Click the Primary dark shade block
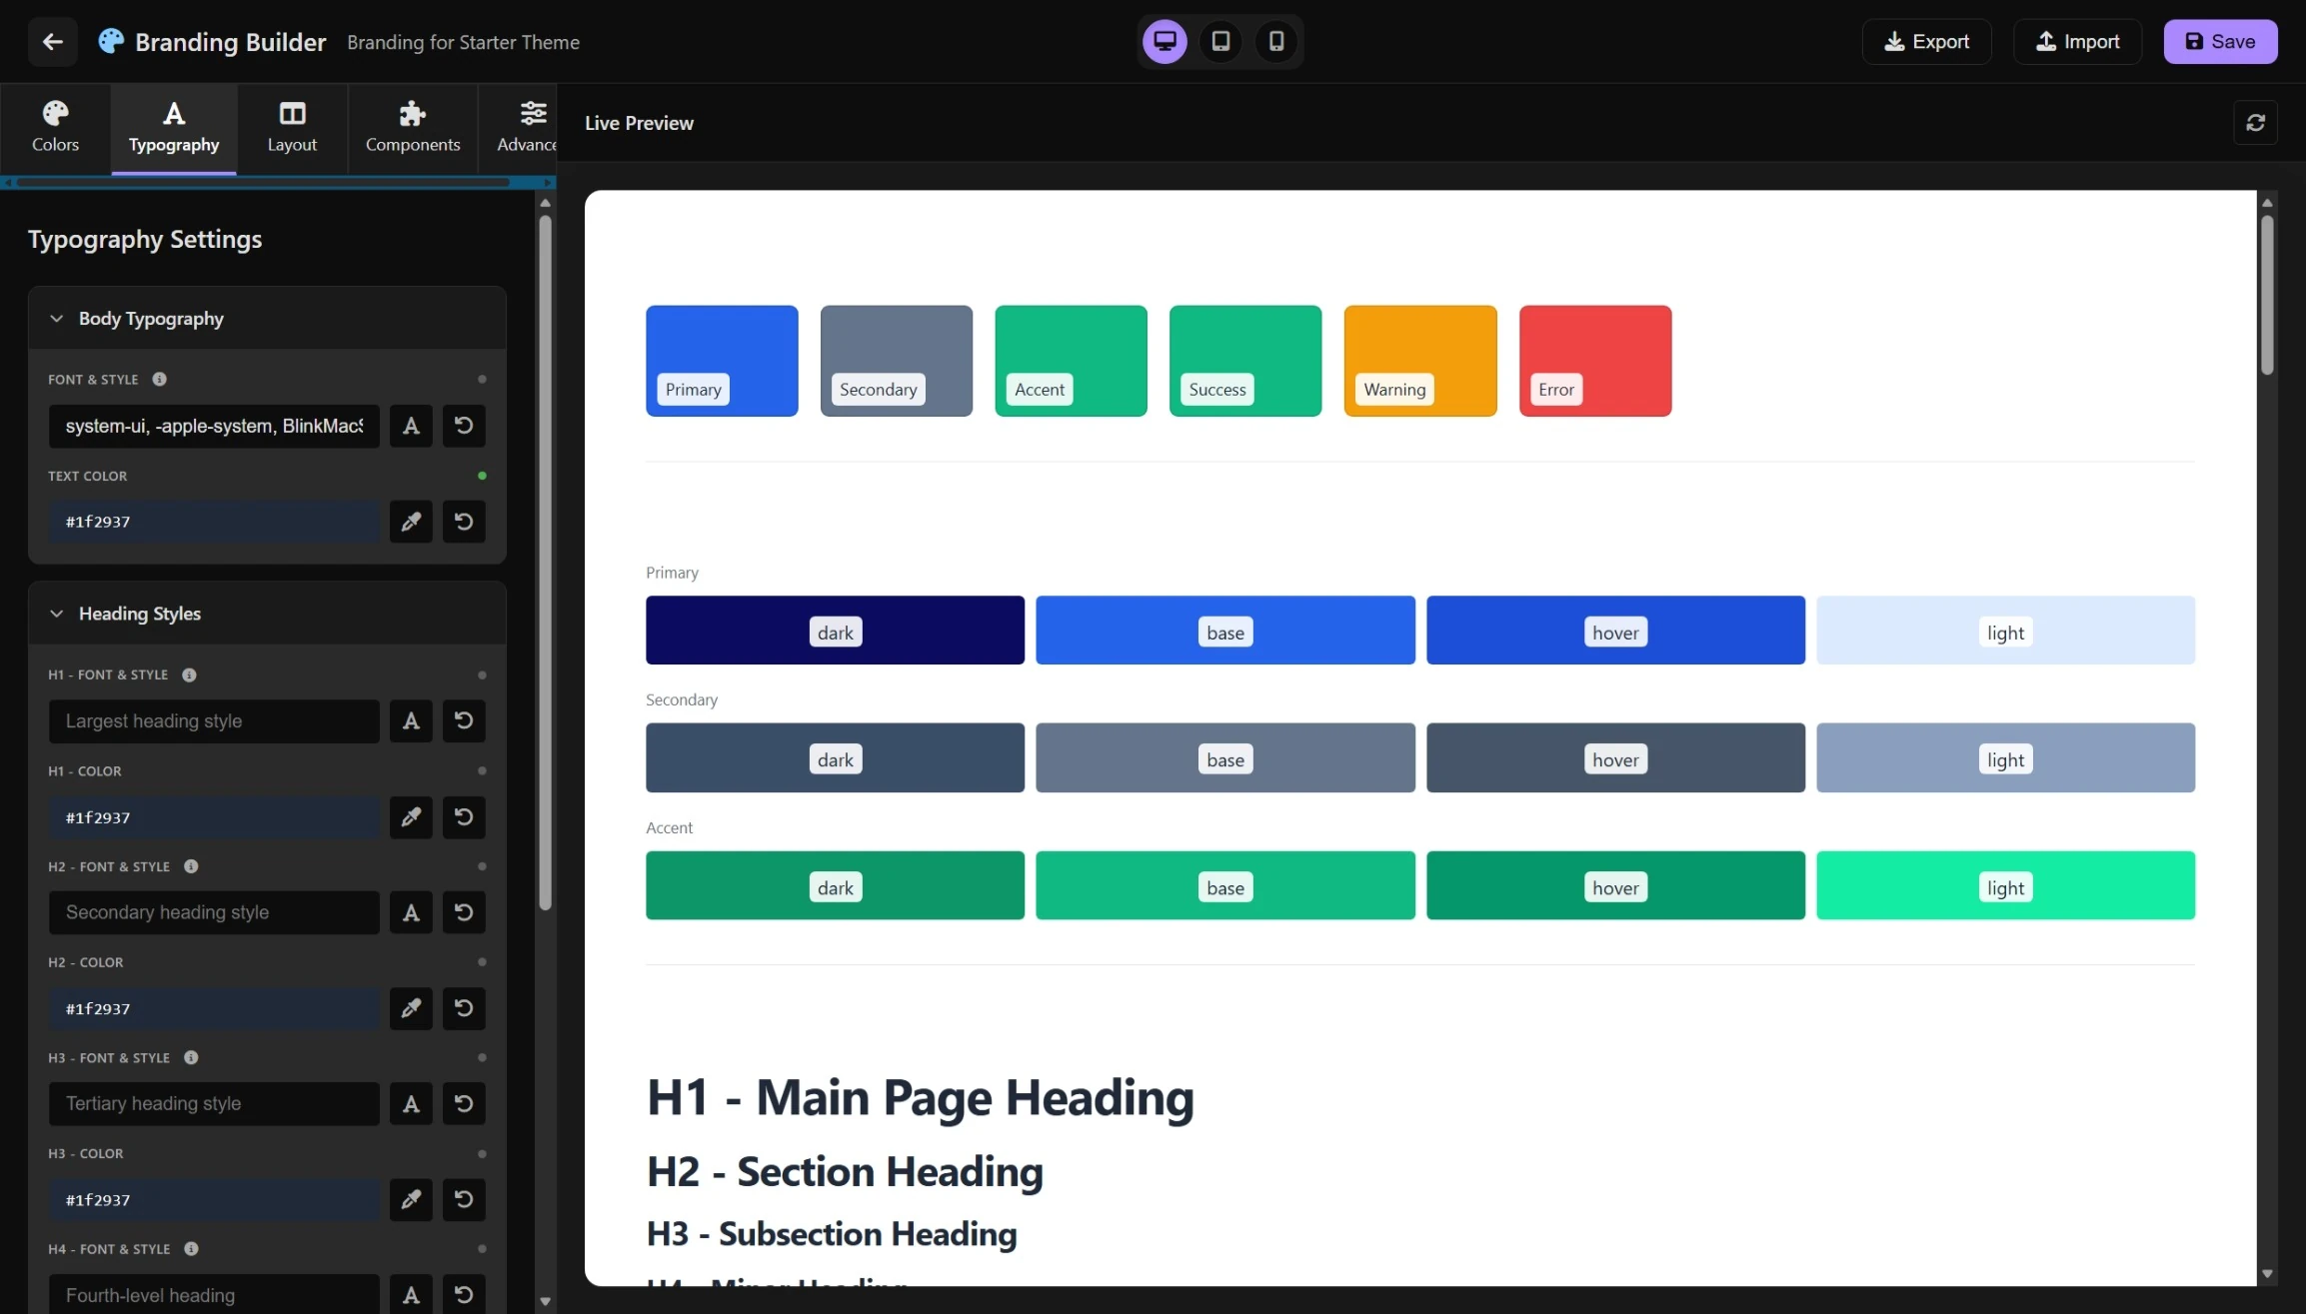The height and width of the screenshot is (1314, 2306). [835, 630]
